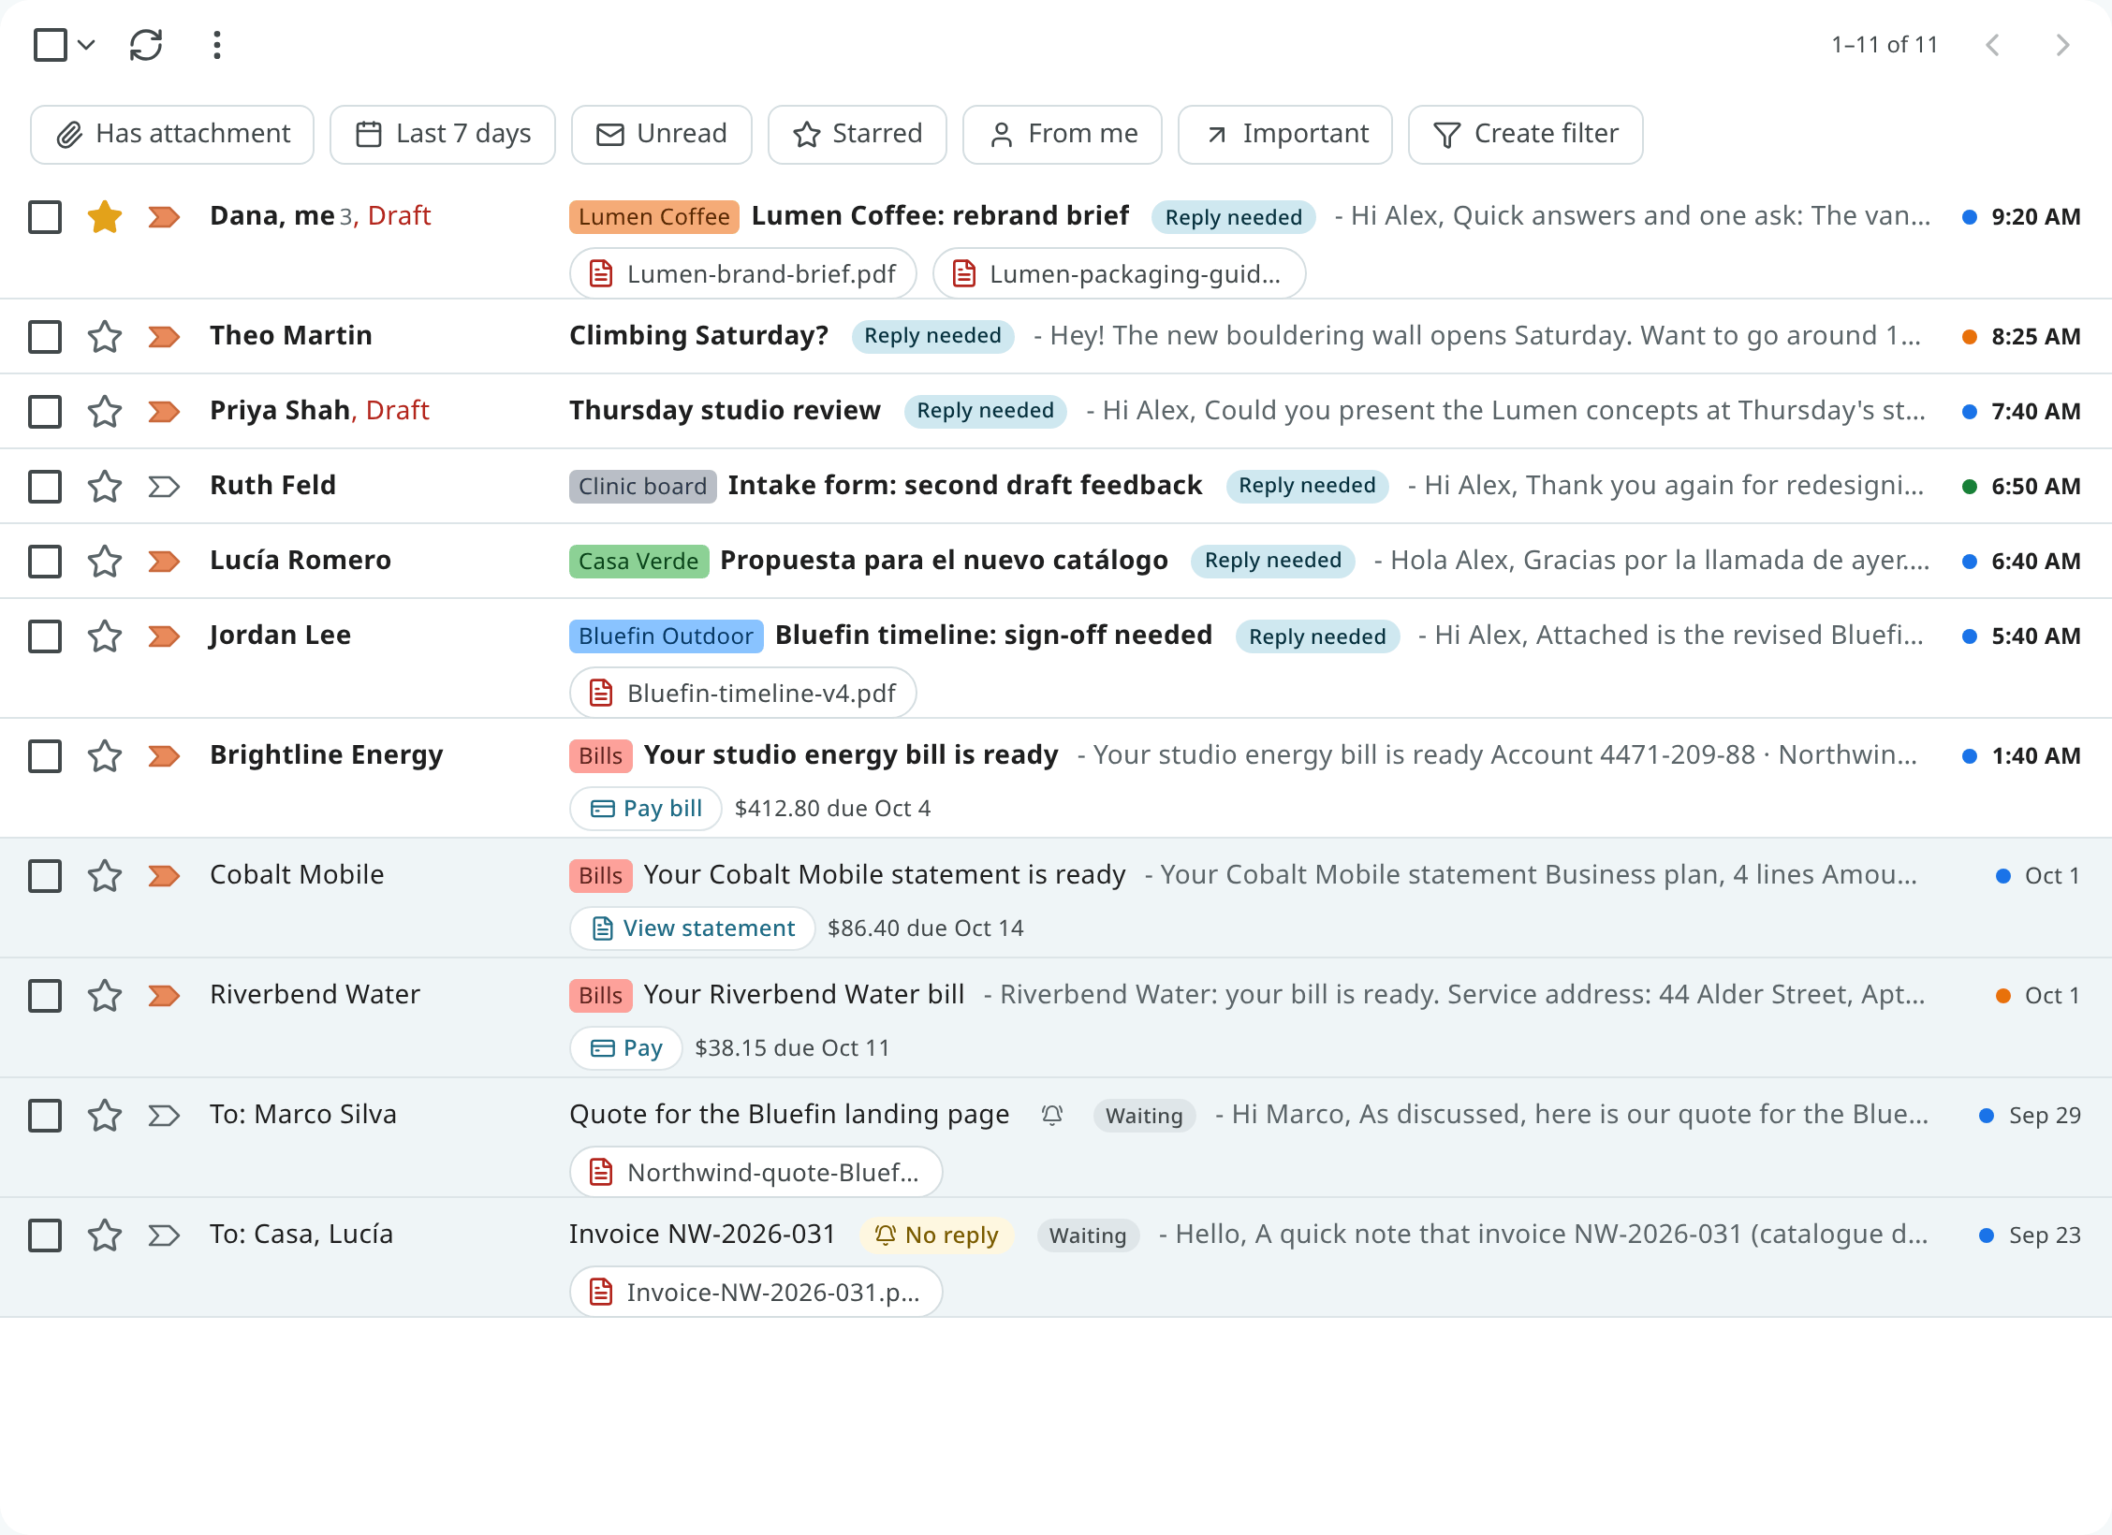Screen dimensions: 2112x1535
Task: Toggle importance marker on Lucía Romero email
Action: pos(164,561)
